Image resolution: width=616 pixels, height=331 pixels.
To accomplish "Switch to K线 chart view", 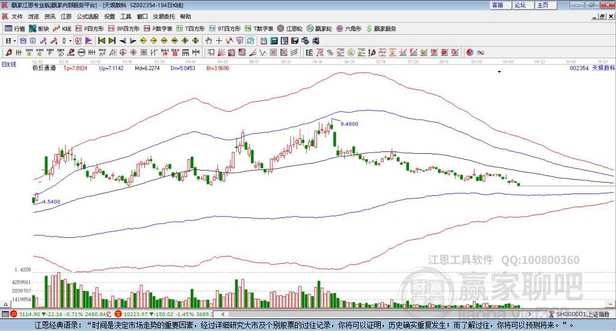I will pyautogui.click(x=62, y=29).
